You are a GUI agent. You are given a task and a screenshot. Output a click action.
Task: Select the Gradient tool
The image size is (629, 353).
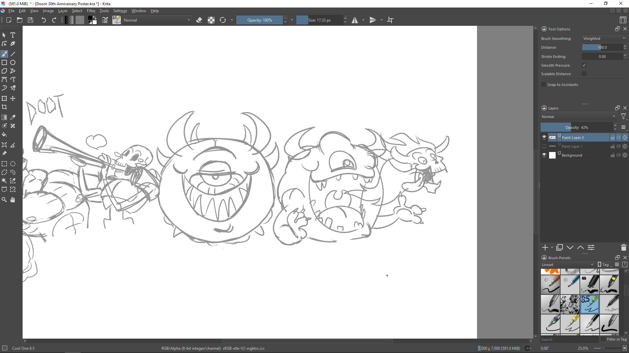pos(4,117)
